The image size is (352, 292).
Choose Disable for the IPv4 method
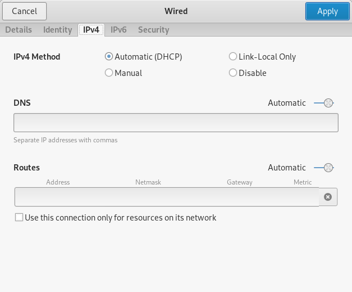pos(233,73)
